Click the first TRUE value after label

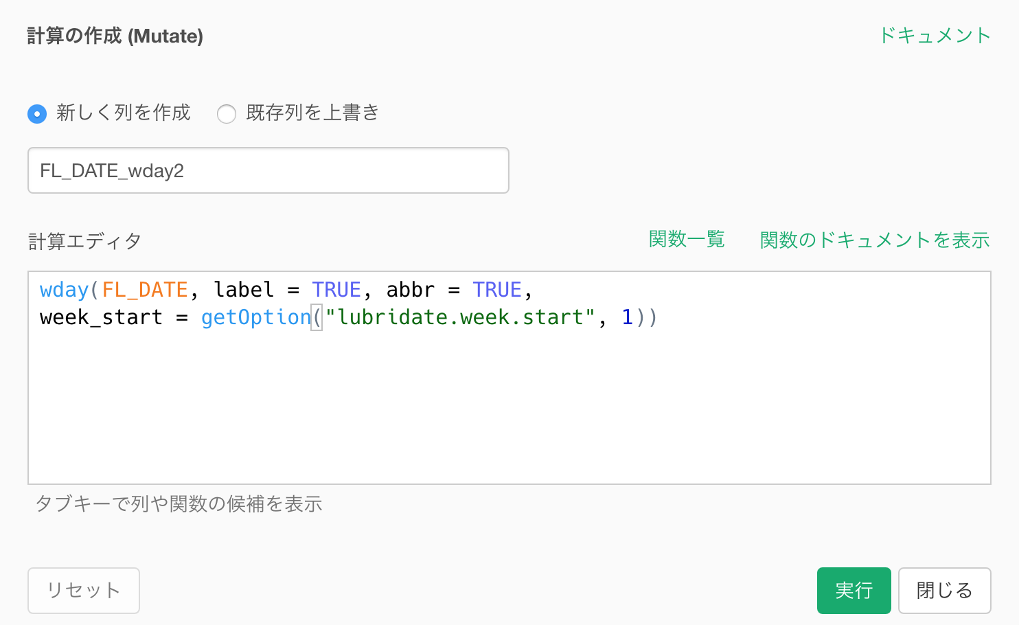coord(336,290)
